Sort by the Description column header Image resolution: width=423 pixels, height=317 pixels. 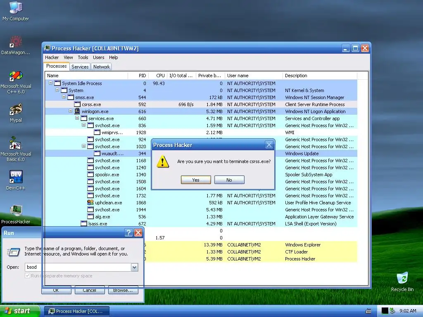320,76
